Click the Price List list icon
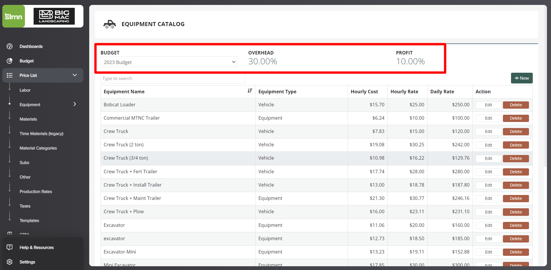551x270 pixels. click(x=10, y=75)
